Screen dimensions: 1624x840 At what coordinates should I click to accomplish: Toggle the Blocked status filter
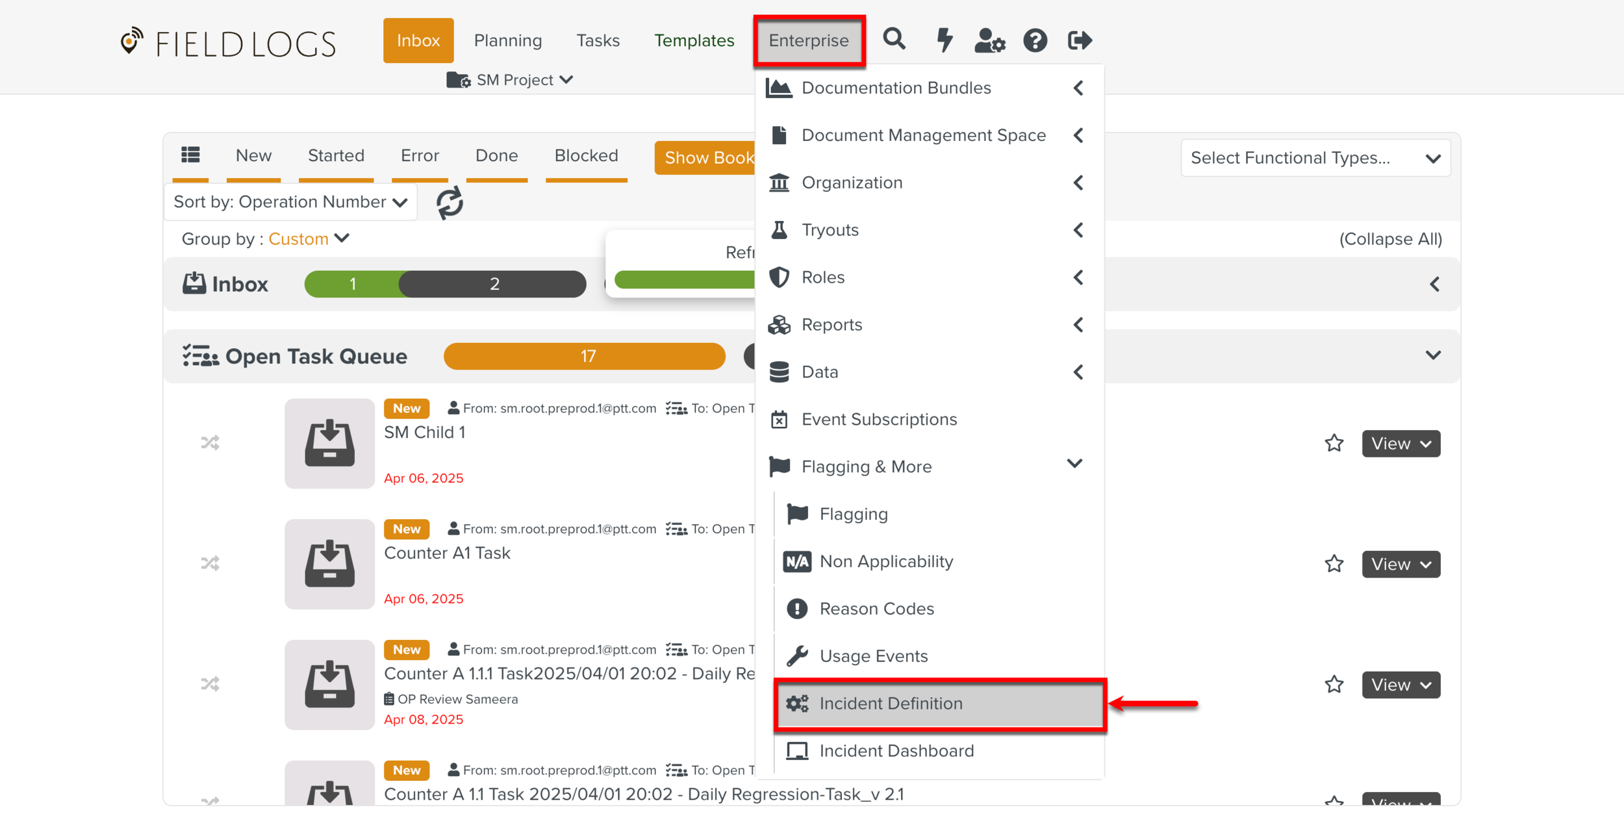coord(586,156)
